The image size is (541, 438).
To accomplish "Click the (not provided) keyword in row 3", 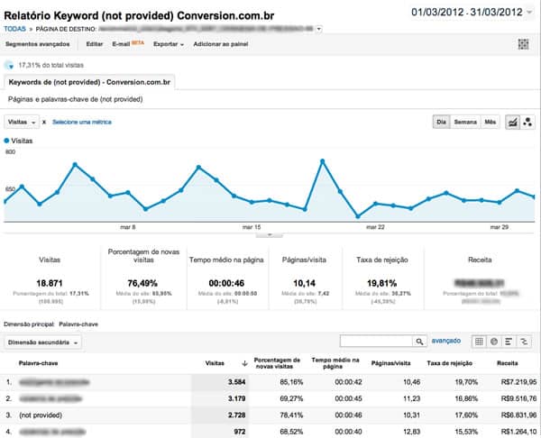I will (x=41, y=415).
